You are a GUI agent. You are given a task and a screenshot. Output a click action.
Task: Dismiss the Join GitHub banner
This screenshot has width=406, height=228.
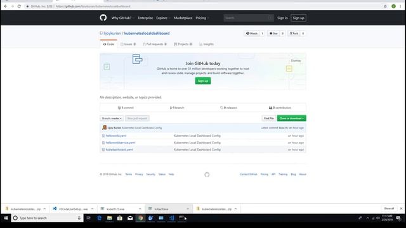coord(296,61)
